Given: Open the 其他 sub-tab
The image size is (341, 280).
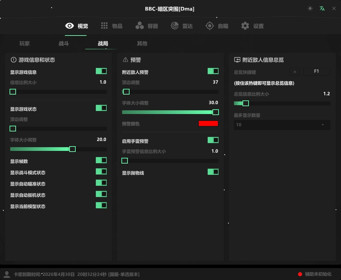Looking at the screenshot, I should click(x=142, y=44).
